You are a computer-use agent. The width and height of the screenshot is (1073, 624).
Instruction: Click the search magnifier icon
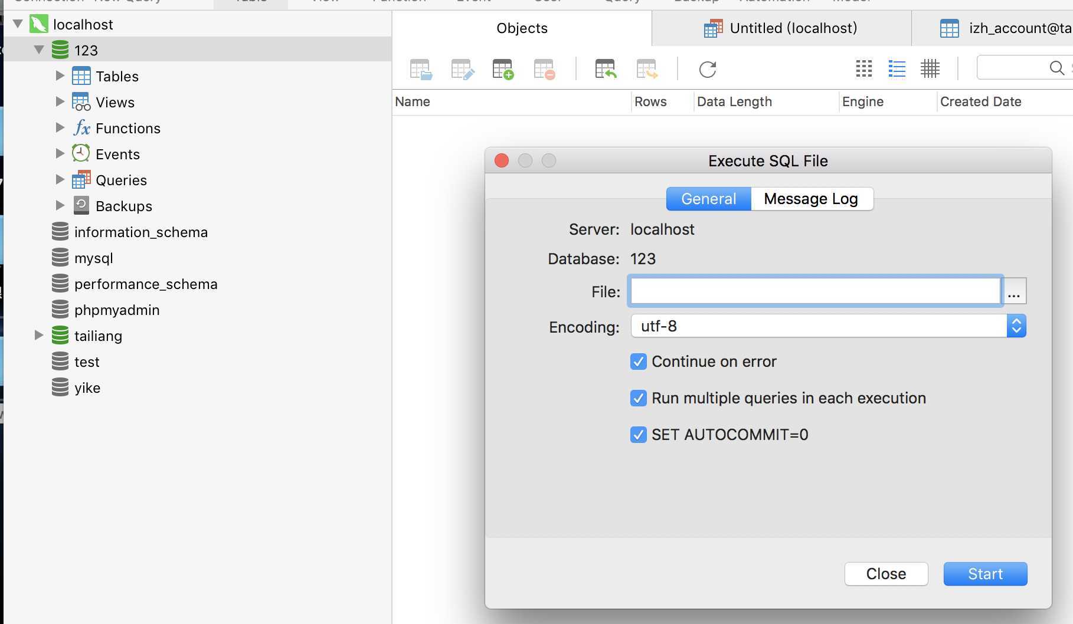[x=1056, y=68]
